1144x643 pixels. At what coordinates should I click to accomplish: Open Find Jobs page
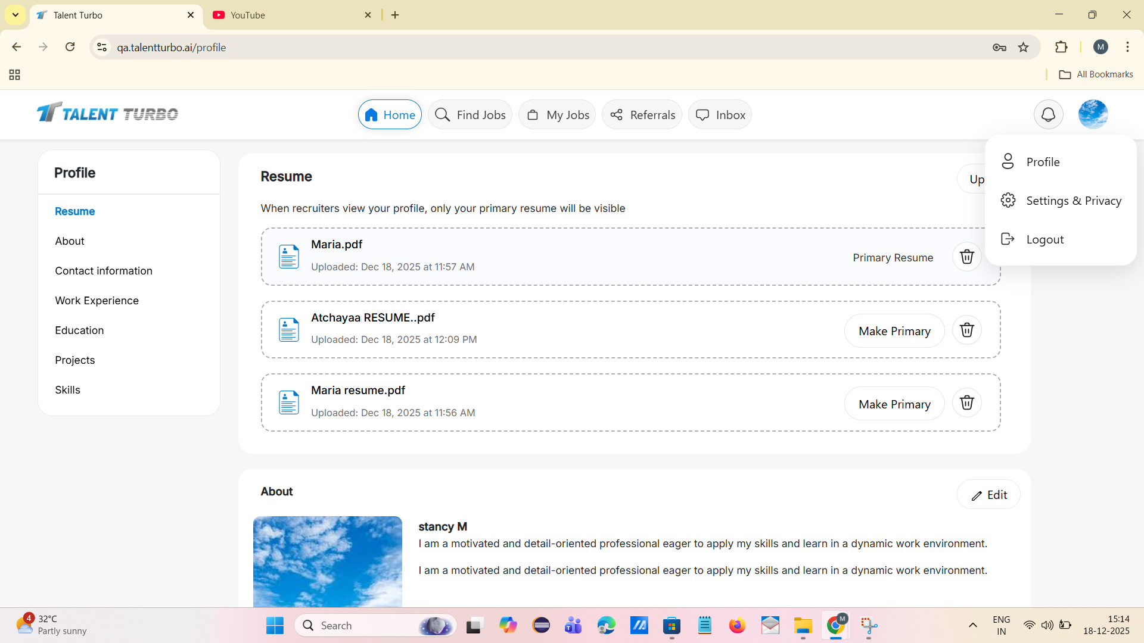pyautogui.click(x=470, y=114)
